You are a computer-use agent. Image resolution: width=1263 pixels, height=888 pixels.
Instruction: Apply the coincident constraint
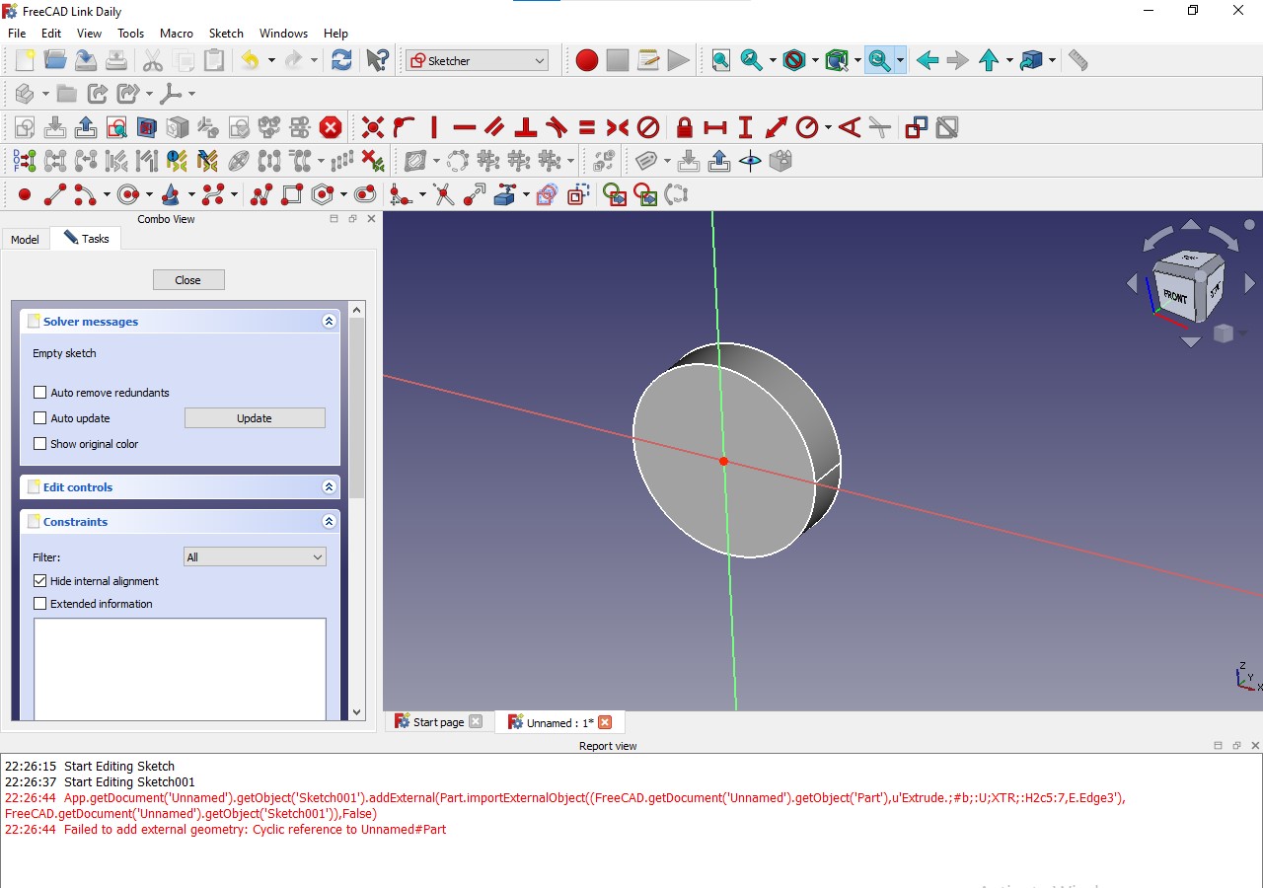tap(372, 127)
